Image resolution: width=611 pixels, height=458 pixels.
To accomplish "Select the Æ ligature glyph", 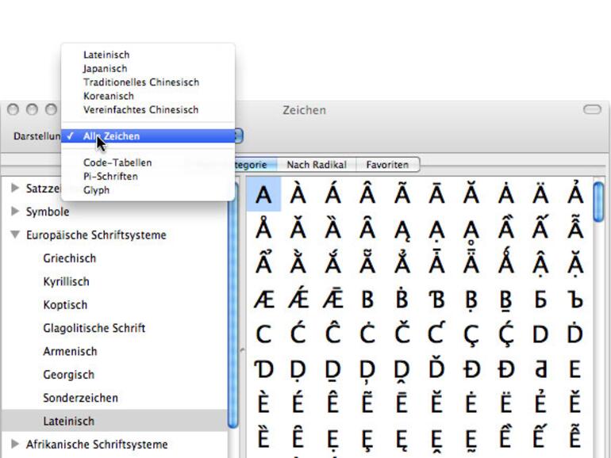I will 263,300.
